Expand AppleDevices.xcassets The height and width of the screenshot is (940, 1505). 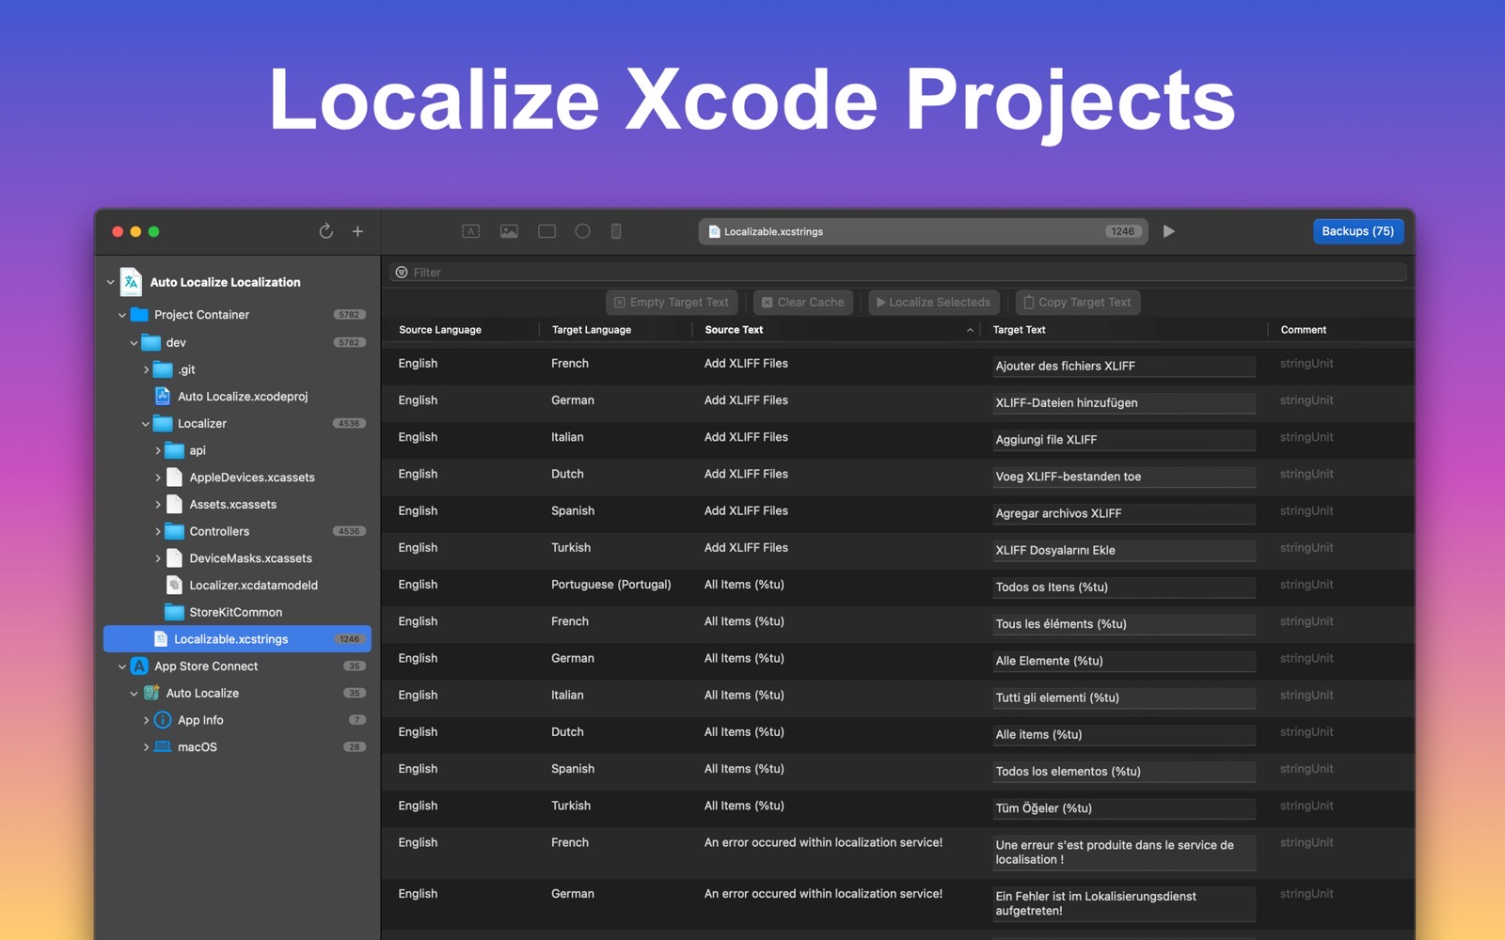coord(157,478)
